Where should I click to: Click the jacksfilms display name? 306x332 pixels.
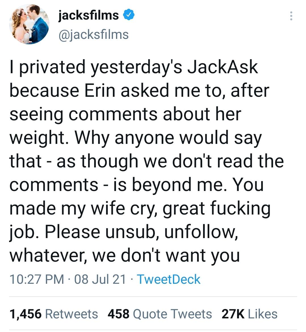[x=88, y=15]
